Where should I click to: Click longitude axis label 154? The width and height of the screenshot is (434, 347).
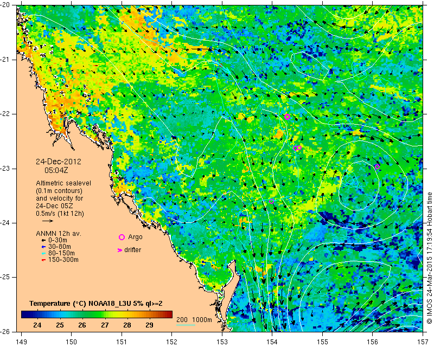click(272, 342)
